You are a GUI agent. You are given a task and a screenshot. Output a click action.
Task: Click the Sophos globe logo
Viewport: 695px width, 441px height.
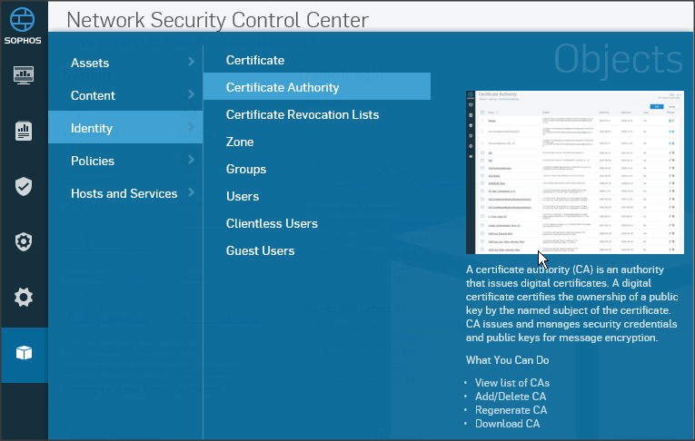point(24,20)
